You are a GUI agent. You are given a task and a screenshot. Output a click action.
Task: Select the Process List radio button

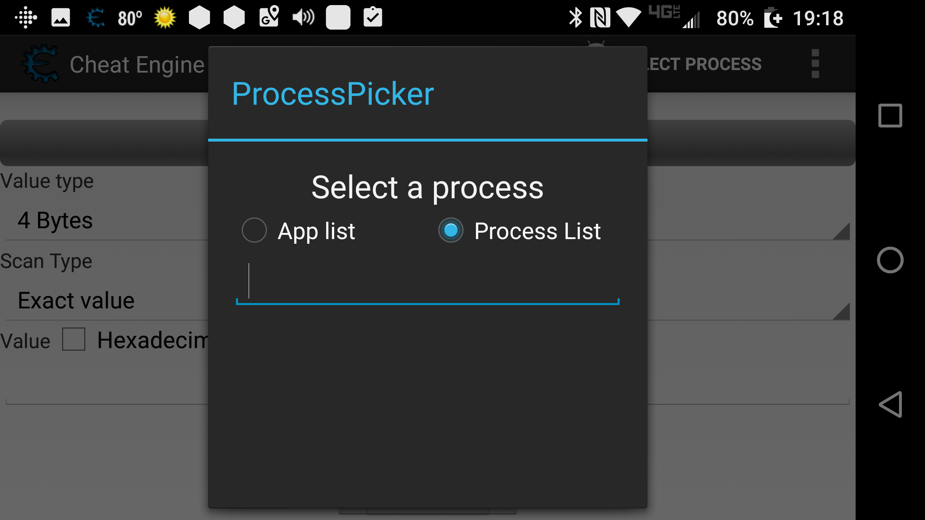451,230
